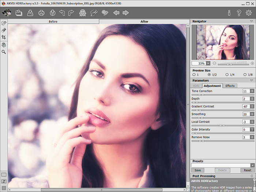The image size is (256, 192).
Task: Switch to the Effects tab
Action: [230, 86]
